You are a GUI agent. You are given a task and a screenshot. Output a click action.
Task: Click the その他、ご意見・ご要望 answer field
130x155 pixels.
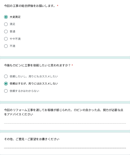pyautogui.click(x=65, y=147)
